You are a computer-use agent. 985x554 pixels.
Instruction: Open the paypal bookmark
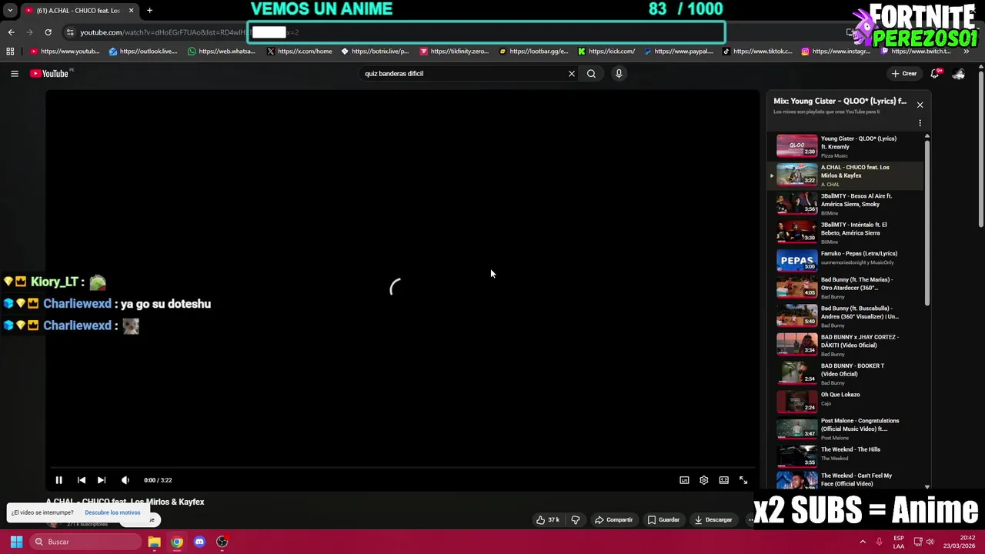pos(679,52)
